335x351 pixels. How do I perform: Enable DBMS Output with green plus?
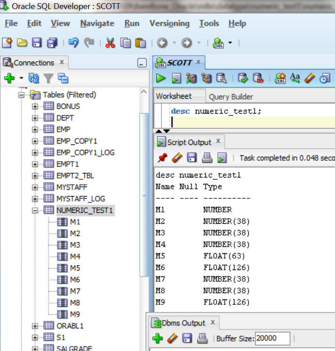click(158, 338)
